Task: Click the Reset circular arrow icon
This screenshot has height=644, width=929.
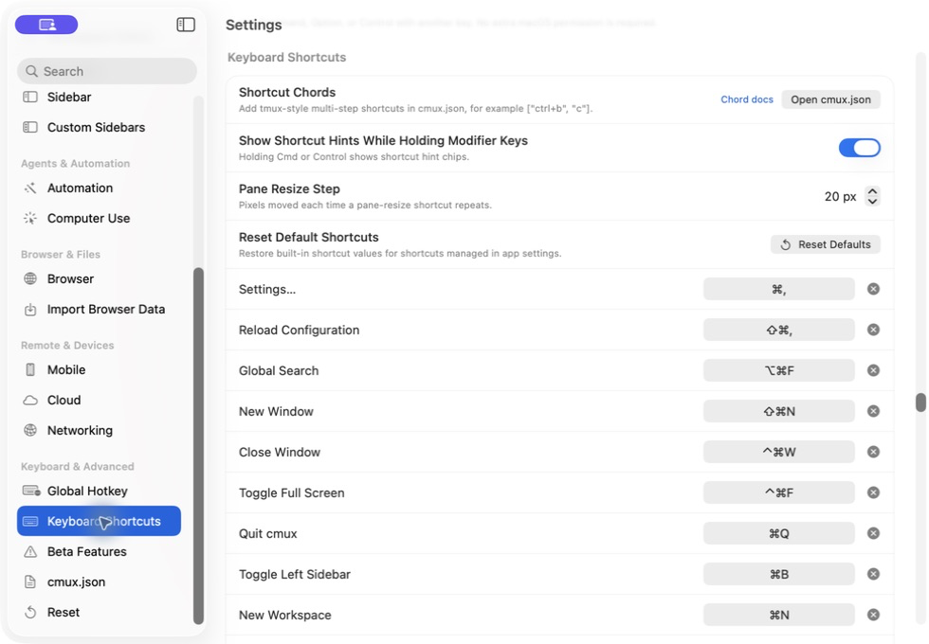Action: (x=30, y=613)
